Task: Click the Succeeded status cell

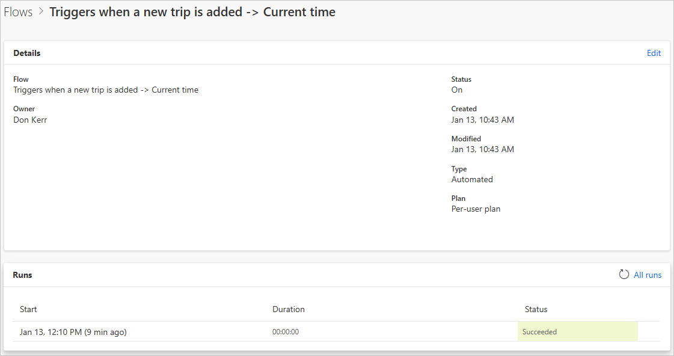Action: tap(577, 331)
